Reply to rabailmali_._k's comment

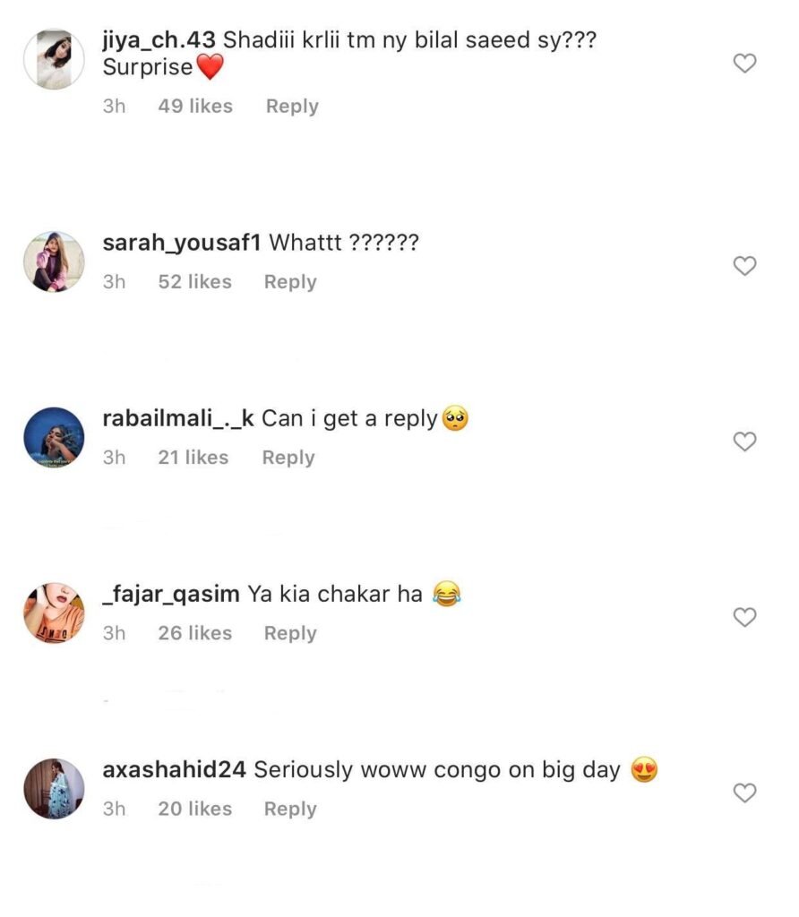288,458
